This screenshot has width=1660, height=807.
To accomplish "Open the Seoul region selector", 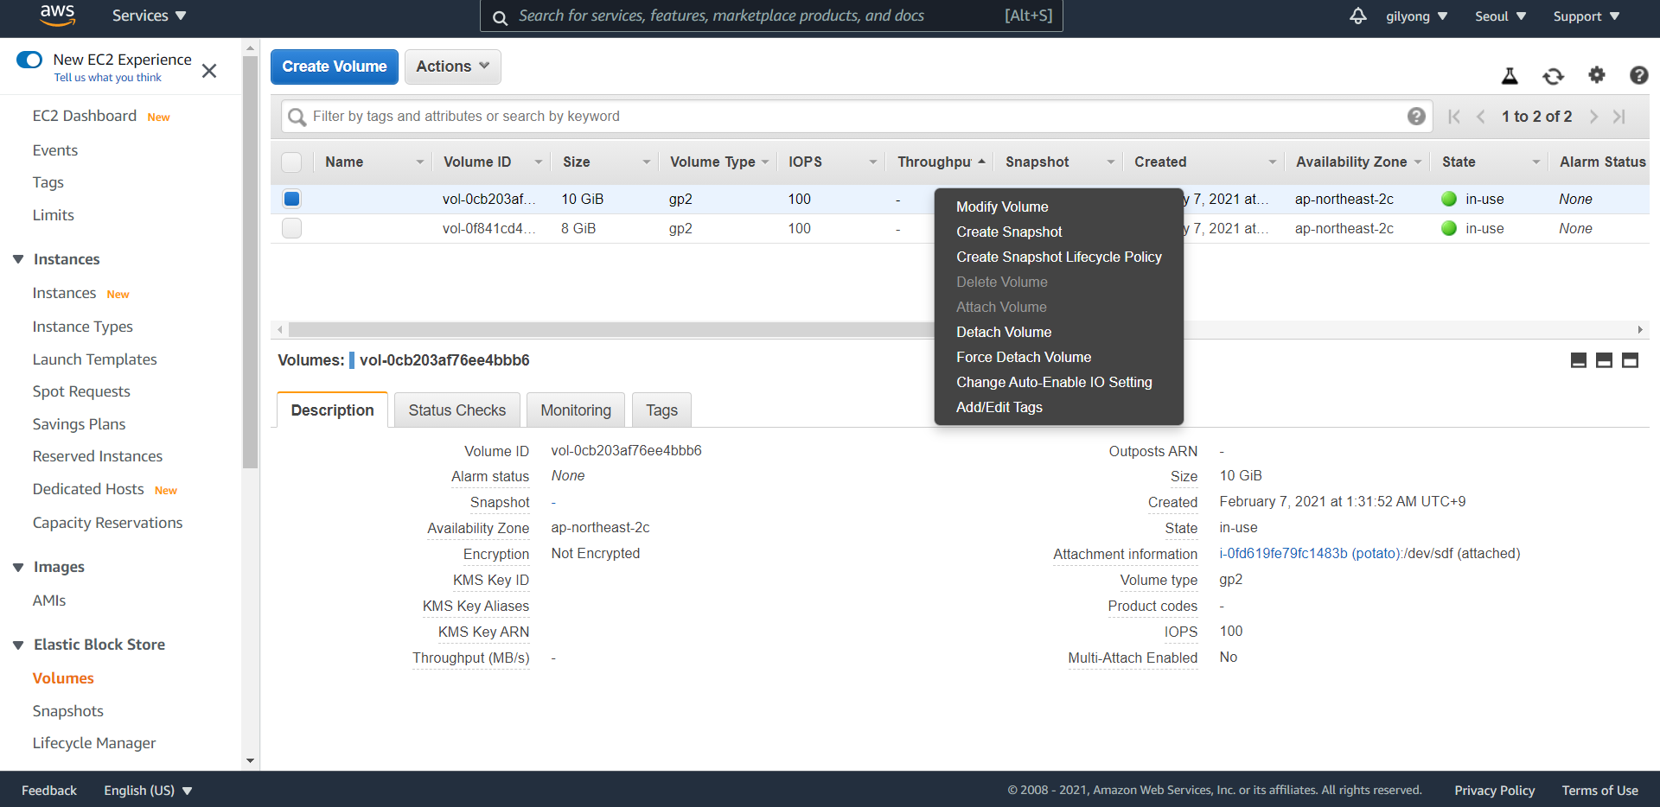I will (1500, 16).
